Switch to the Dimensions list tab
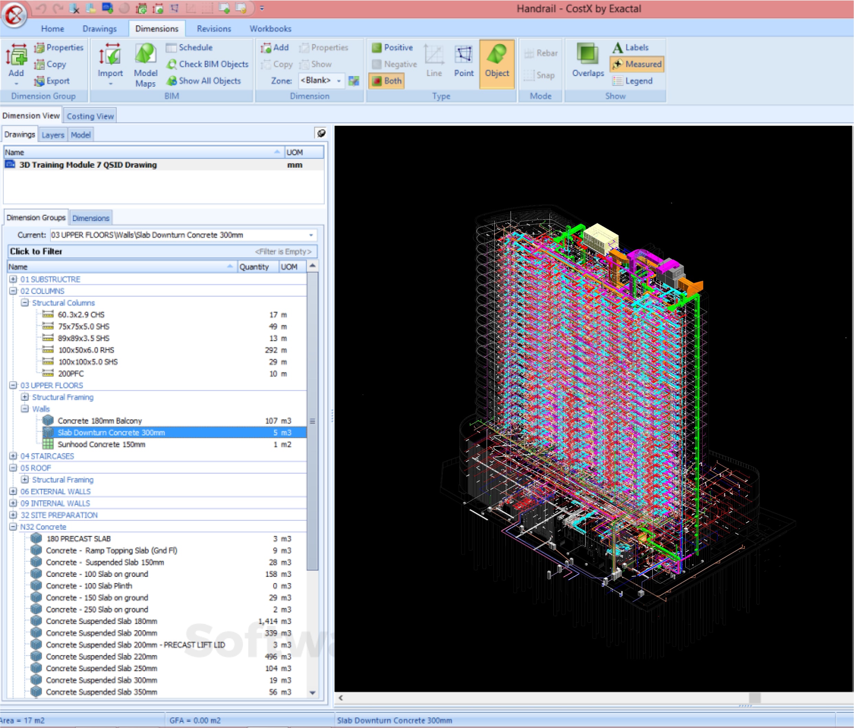Viewport: 854px width, 728px height. 91,218
